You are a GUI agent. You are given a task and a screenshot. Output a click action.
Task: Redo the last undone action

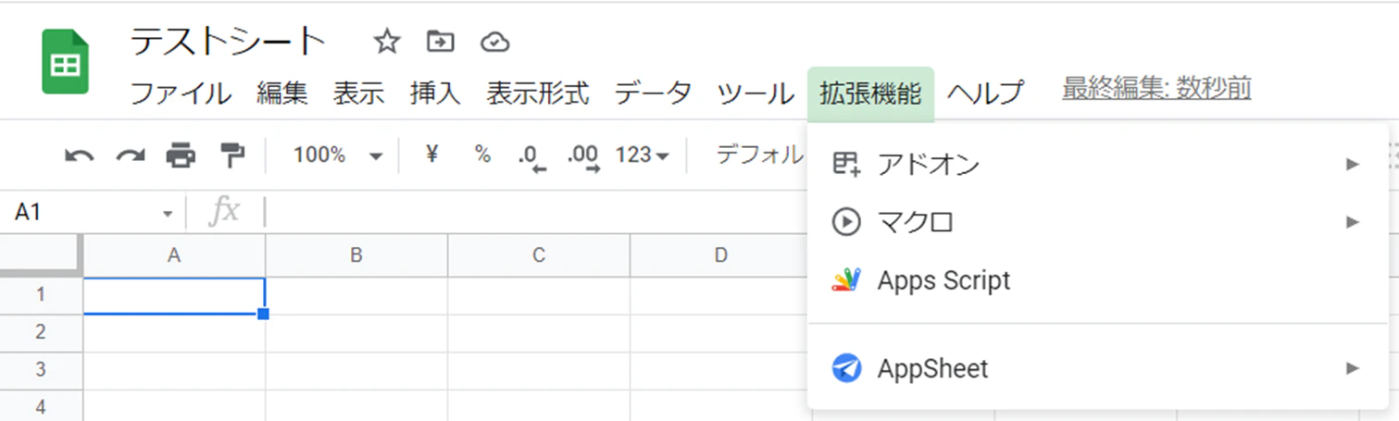130,155
